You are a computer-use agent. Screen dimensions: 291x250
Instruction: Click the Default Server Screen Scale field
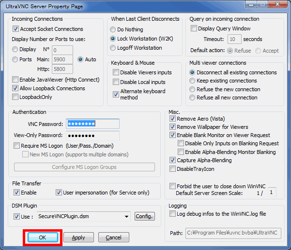click(272, 192)
